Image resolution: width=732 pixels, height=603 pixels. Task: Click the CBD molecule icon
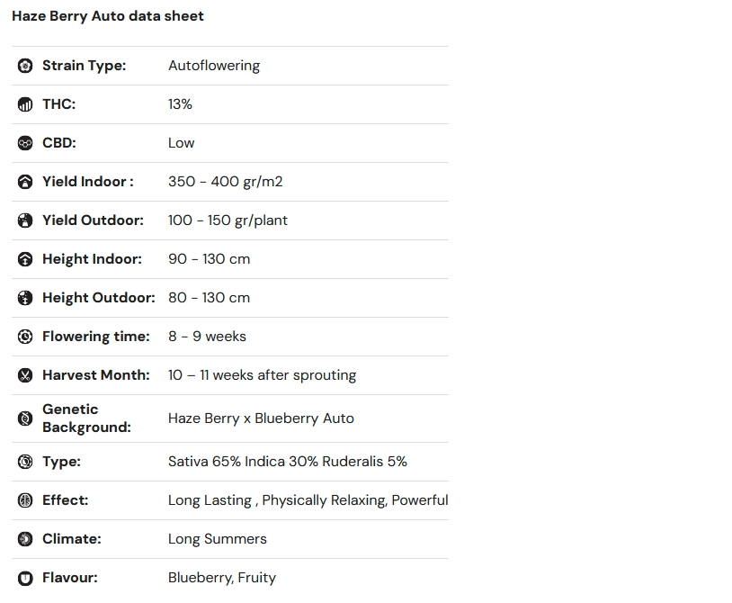[x=25, y=143]
